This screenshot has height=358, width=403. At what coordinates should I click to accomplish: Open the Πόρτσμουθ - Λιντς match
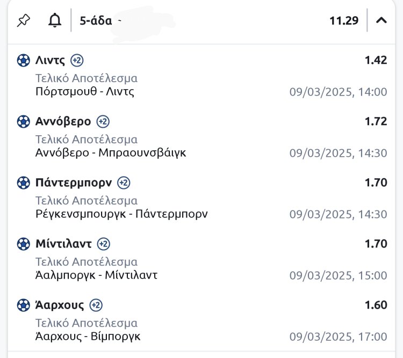85,92
